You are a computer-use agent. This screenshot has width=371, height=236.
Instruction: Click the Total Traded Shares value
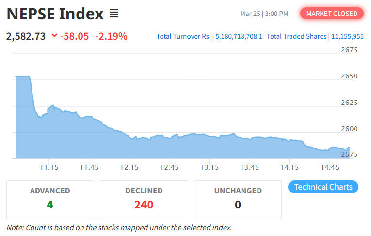348,36
